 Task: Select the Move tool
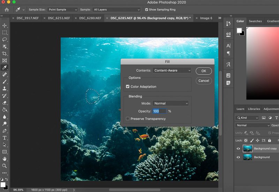pyautogui.click(x=5, y=25)
